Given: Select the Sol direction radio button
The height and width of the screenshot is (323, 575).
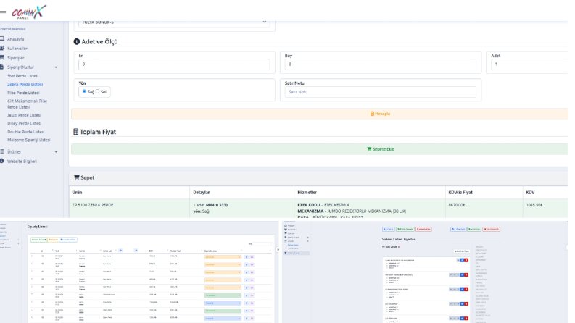Looking at the screenshot, I should pos(97,91).
